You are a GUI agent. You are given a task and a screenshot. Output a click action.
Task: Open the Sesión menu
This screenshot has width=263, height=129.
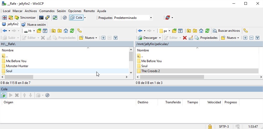coord(61,11)
